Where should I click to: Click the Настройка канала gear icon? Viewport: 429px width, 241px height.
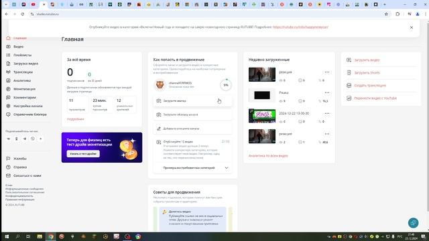pyautogui.click(x=8, y=106)
